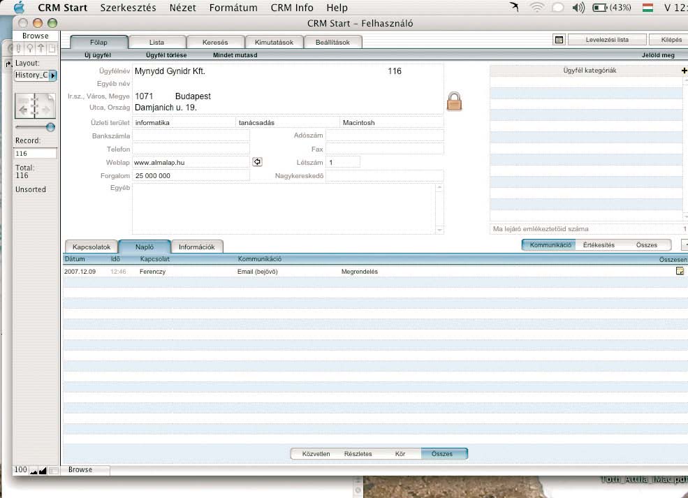The width and height of the screenshot is (688, 498).
Task: Select the Kommunikáció filter segment
Action: click(550, 245)
